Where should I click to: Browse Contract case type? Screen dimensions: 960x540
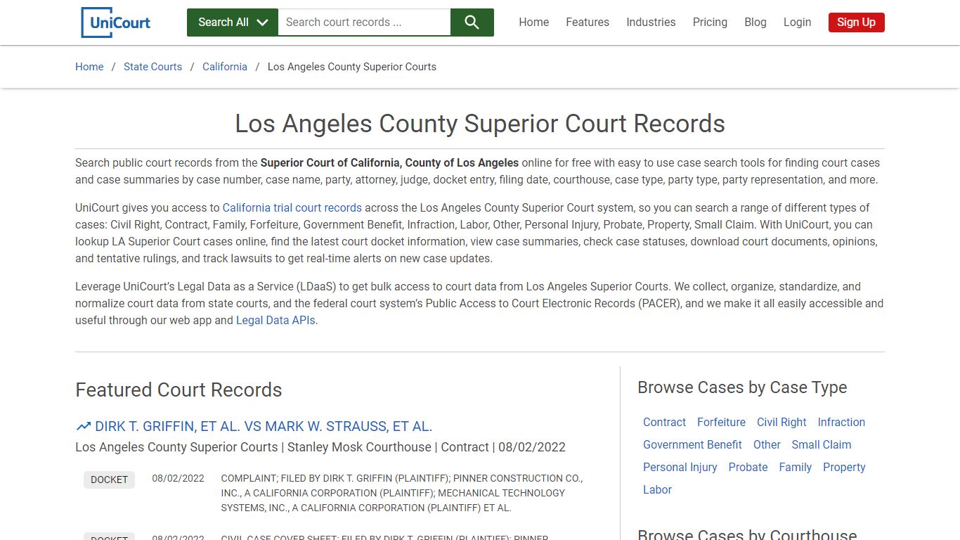tap(664, 423)
